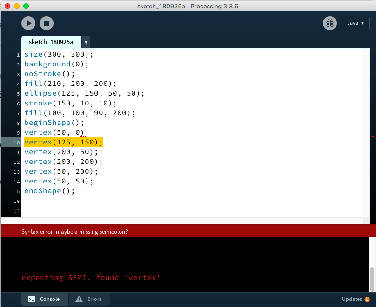
Task: Click the Updates notification badge
Action: coord(367,300)
